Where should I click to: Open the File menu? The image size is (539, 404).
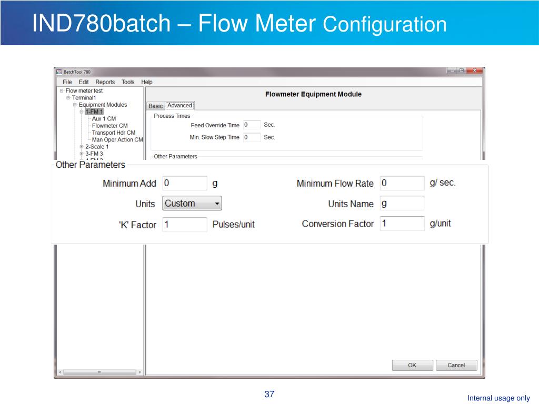[x=67, y=82]
